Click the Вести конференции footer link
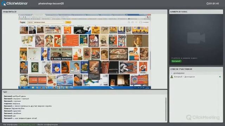 tap(48, 125)
